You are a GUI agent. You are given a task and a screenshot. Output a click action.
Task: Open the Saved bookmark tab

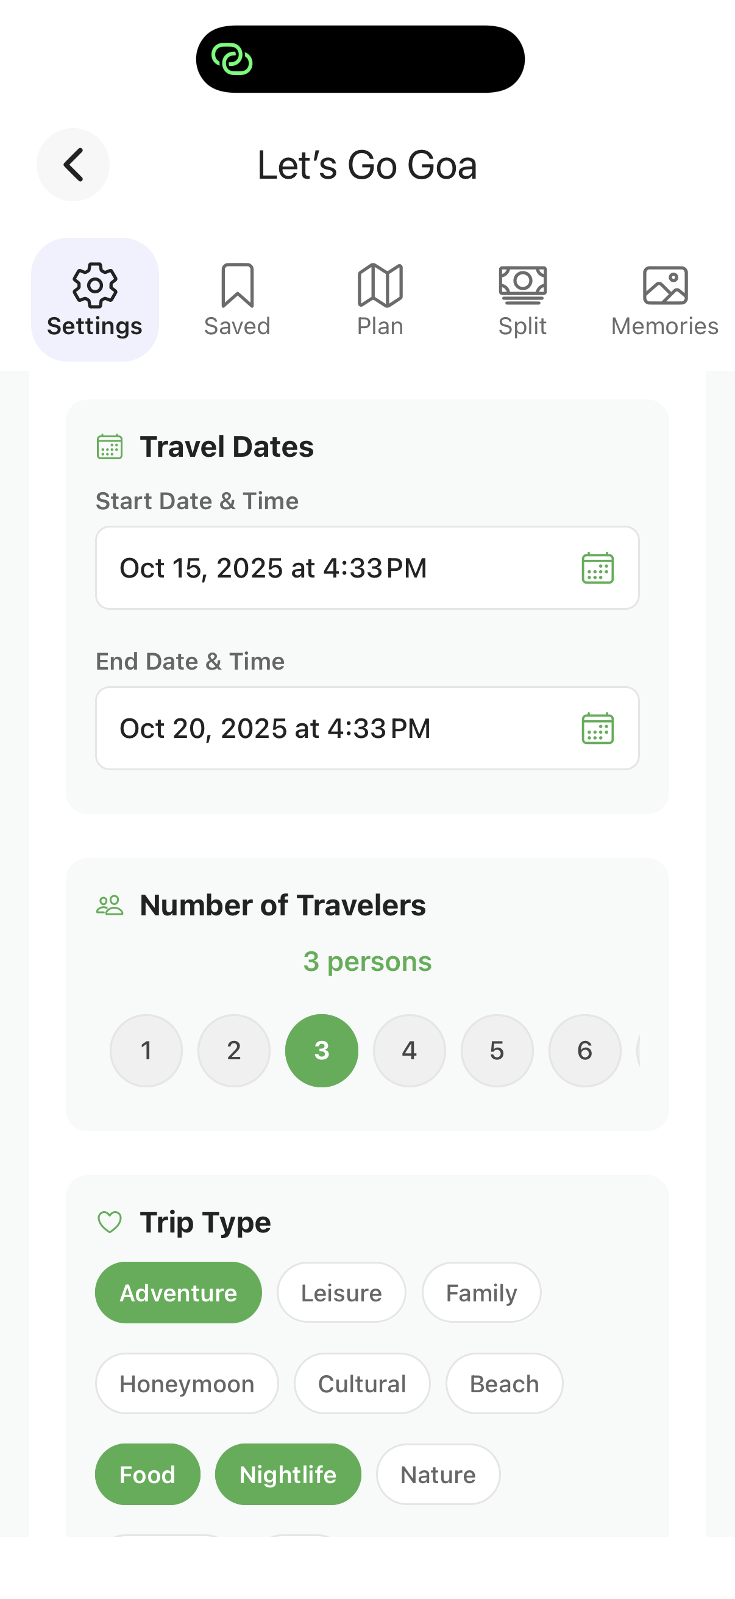[x=237, y=300]
